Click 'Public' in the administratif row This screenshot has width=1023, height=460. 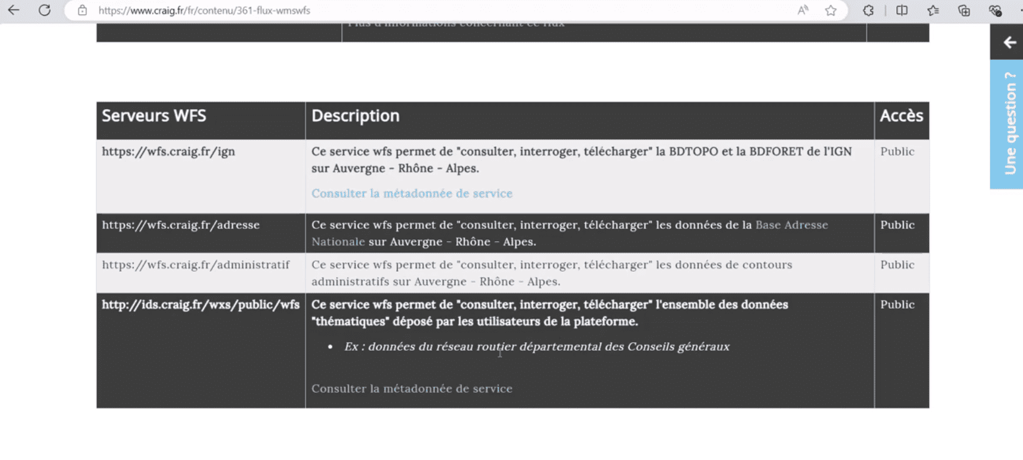click(x=897, y=265)
